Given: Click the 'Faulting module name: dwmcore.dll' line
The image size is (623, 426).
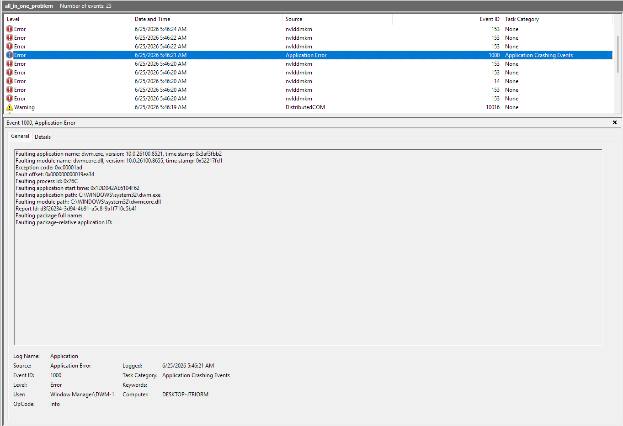Looking at the screenshot, I should click(119, 161).
